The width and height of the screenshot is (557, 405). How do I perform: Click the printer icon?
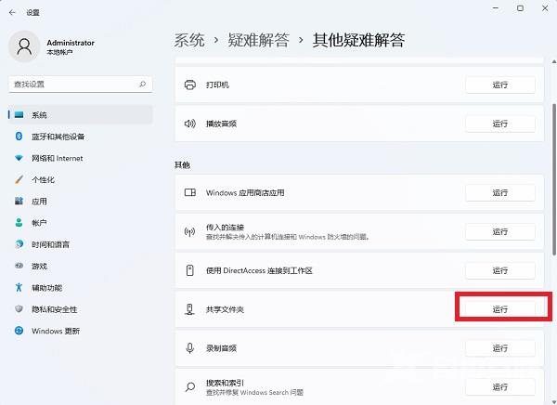click(190, 85)
